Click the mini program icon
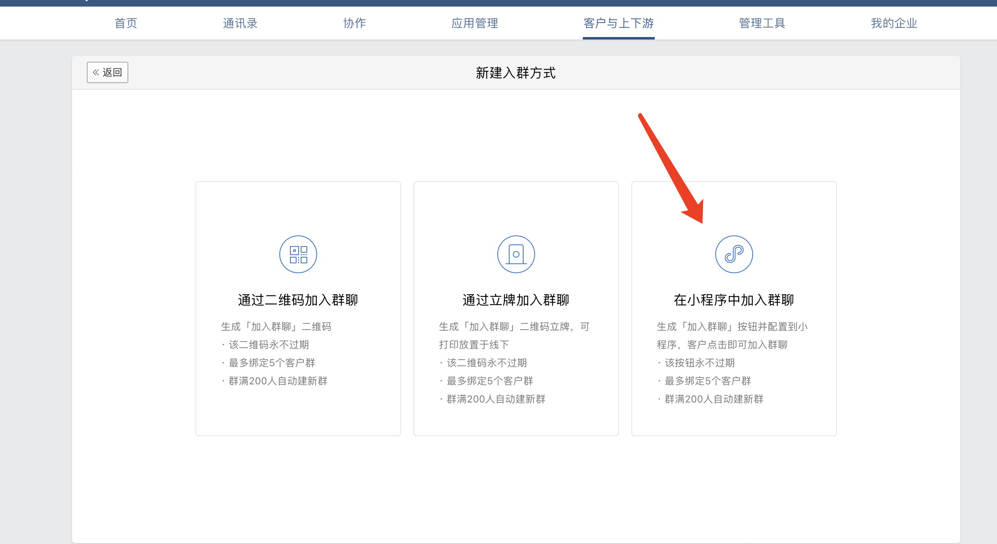Image resolution: width=997 pixels, height=544 pixels. pyautogui.click(x=734, y=254)
